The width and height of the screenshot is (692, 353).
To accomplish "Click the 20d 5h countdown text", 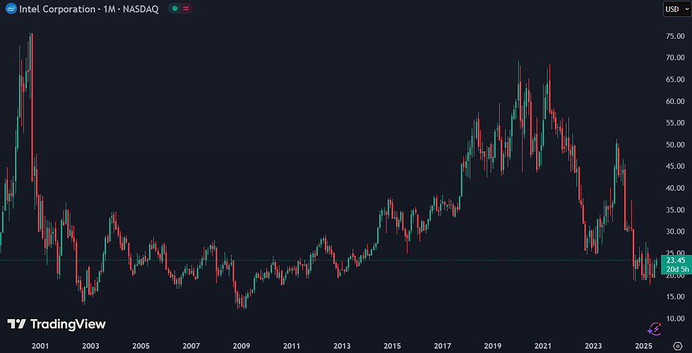I will point(676,268).
